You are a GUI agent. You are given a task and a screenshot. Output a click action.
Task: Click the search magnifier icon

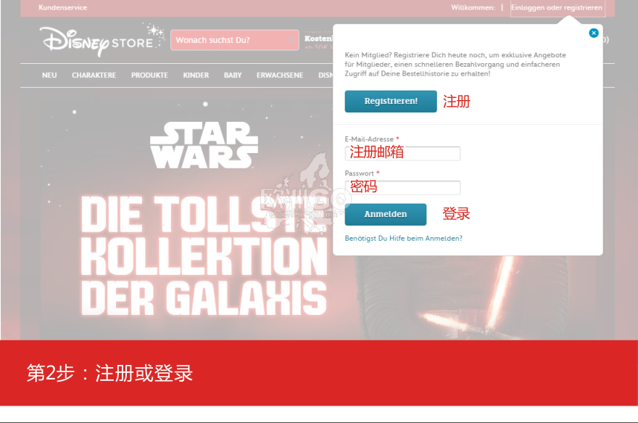click(x=291, y=40)
